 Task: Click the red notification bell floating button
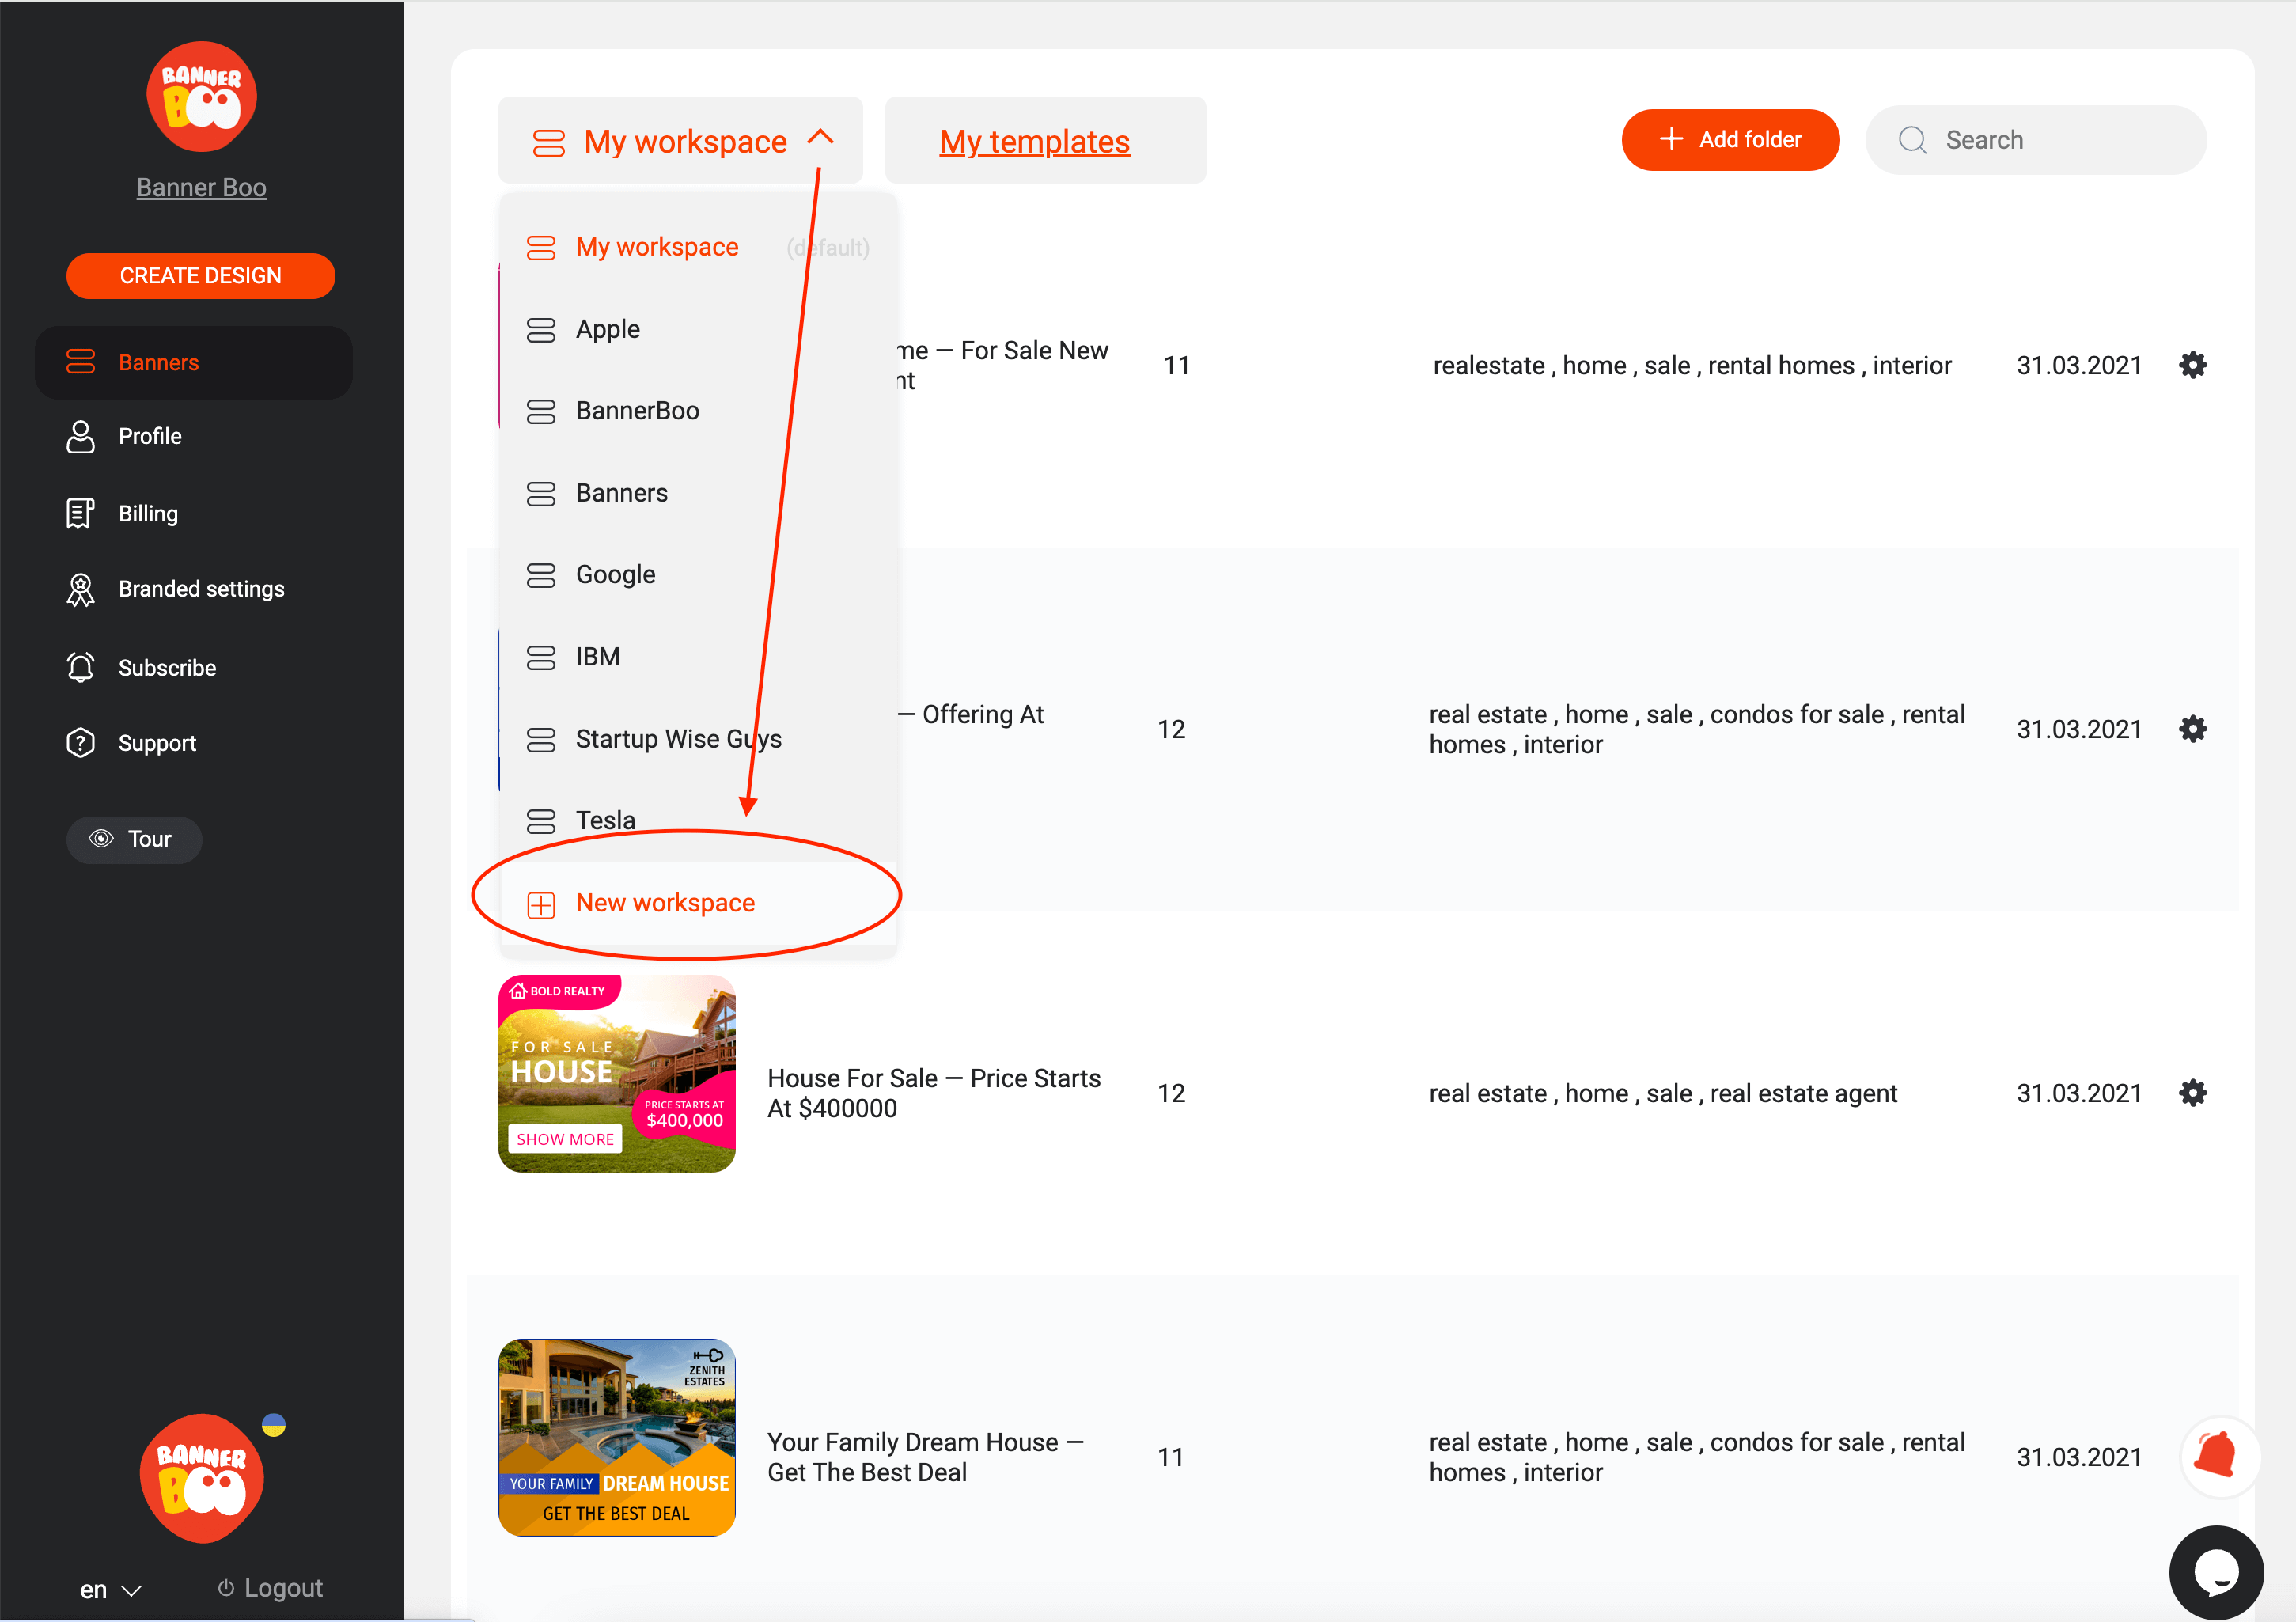click(2220, 1456)
